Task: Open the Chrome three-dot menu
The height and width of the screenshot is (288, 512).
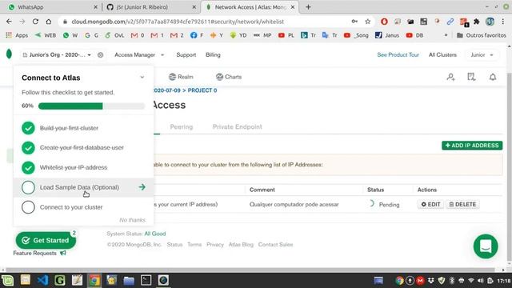Action: 503,22
